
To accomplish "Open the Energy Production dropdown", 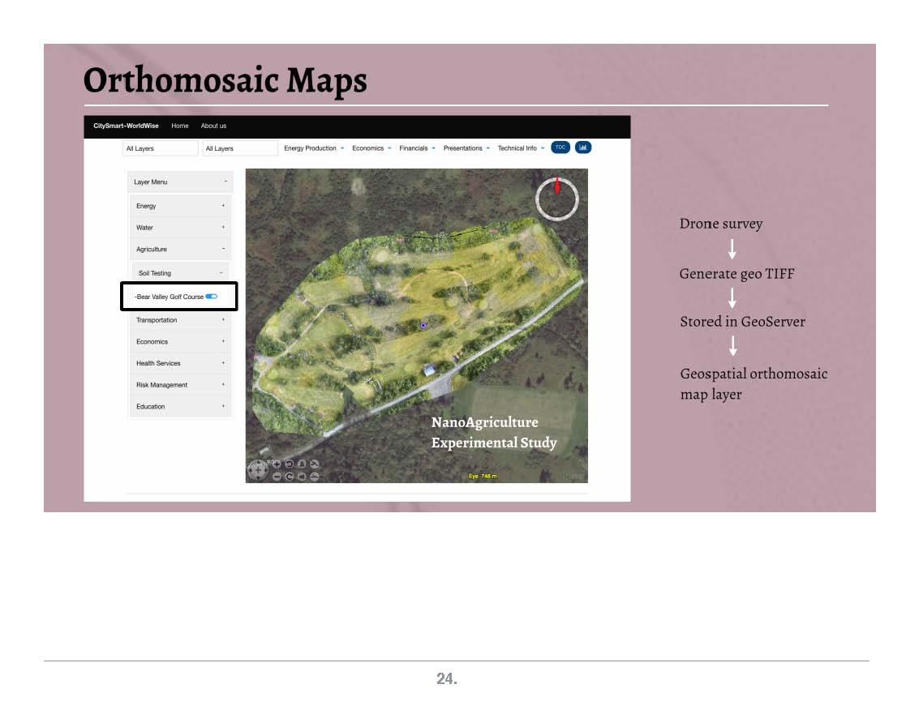I will (x=314, y=148).
